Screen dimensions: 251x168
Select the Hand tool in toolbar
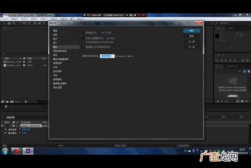[x=9, y=23]
